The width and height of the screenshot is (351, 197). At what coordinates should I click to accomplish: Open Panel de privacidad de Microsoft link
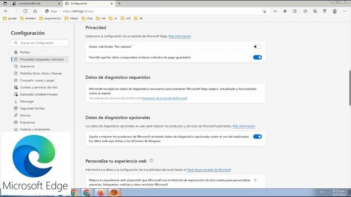coord(209,170)
